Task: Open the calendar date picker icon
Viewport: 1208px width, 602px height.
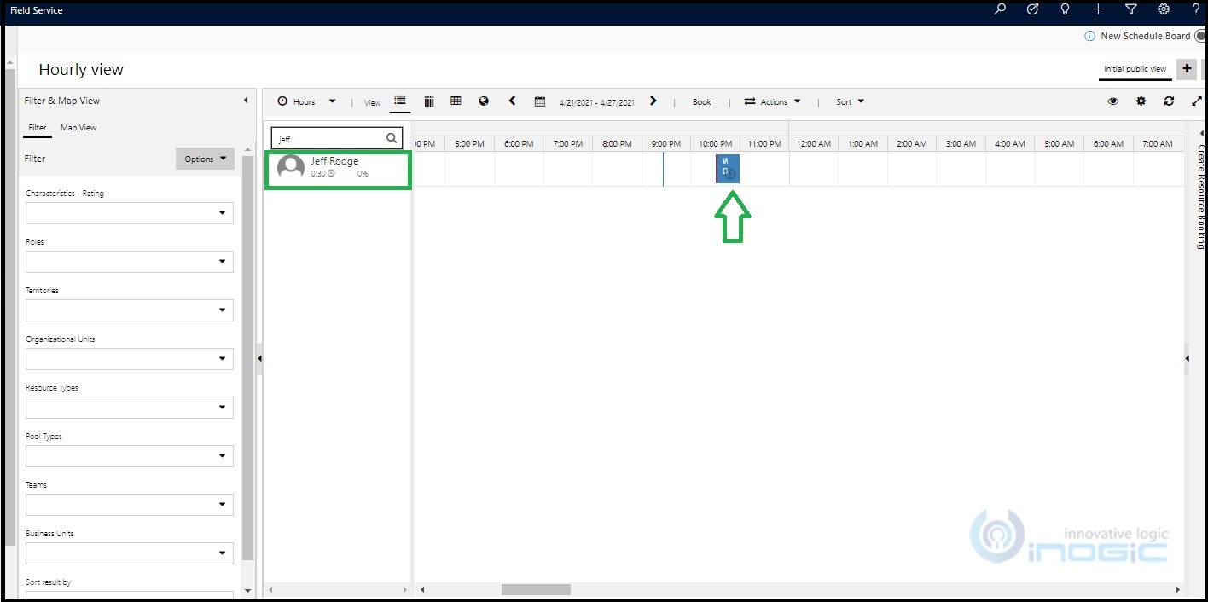Action: pyautogui.click(x=540, y=101)
